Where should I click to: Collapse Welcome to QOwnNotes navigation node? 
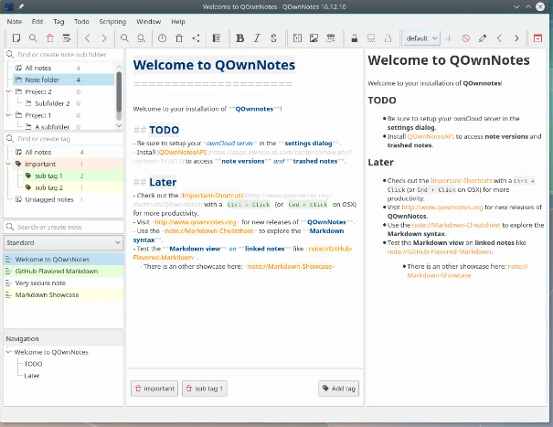(9, 352)
